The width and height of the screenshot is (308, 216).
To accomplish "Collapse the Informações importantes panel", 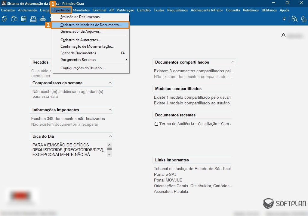I will [110, 110].
